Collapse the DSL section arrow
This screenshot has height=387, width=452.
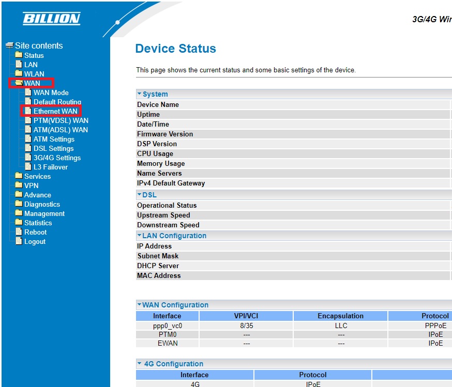pos(139,195)
